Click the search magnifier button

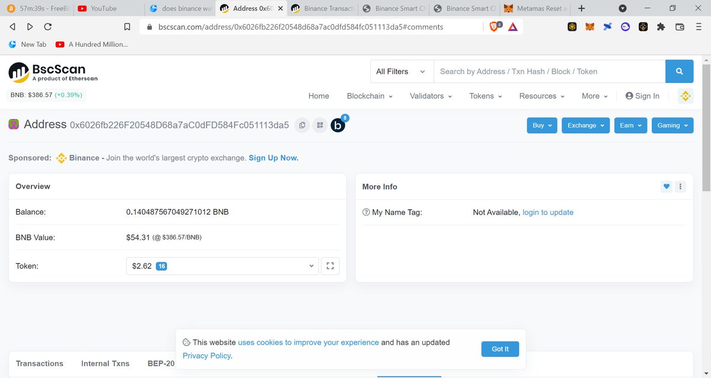coord(679,71)
